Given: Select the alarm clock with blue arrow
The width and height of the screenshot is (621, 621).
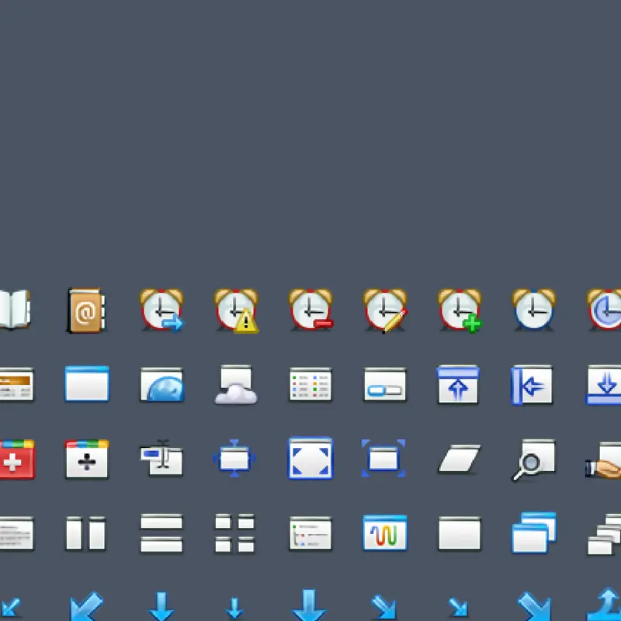Looking at the screenshot, I should pos(161,310).
